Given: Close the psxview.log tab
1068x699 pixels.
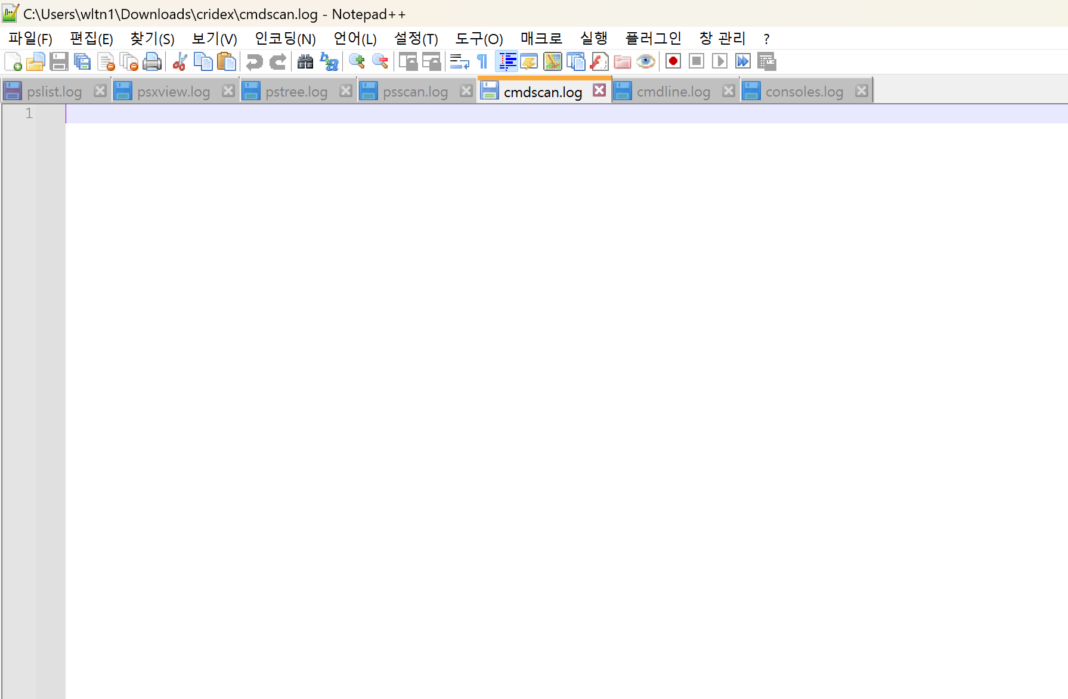Looking at the screenshot, I should pyautogui.click(x=228, y=91).
